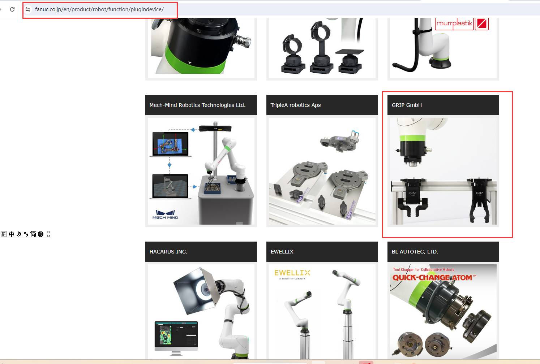Screen dimensions: 540x364
Task: Click the 拼 Pinyin input method icon
Action: (x=4, y=234)
